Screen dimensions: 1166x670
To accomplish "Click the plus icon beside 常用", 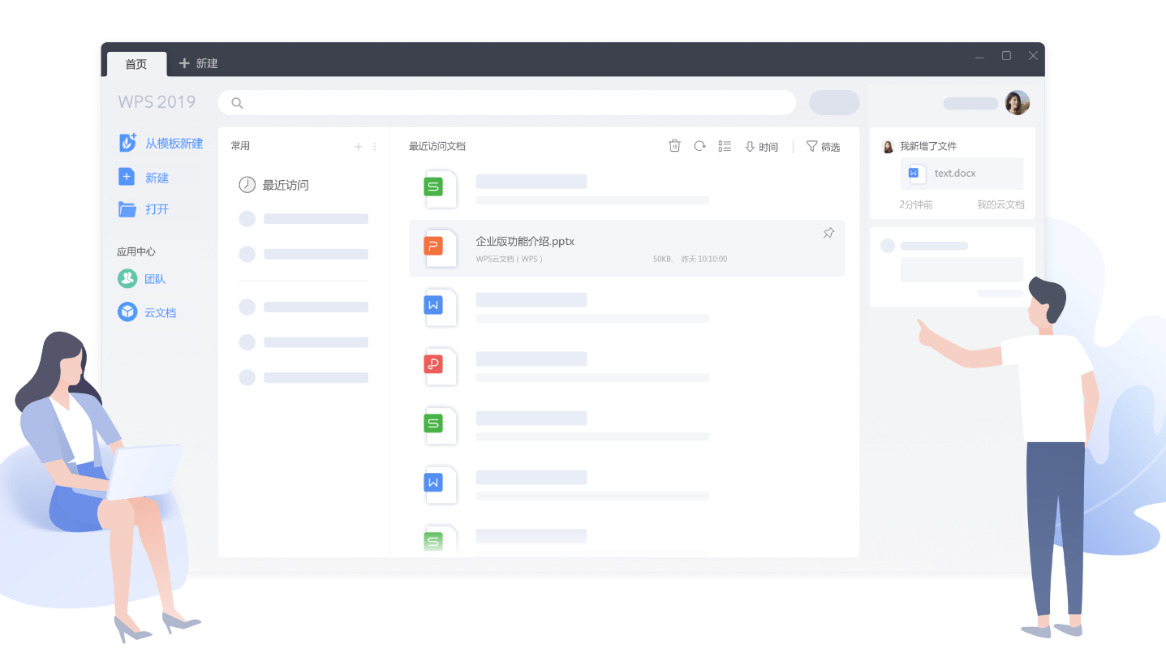I will [x=359, y=147].
